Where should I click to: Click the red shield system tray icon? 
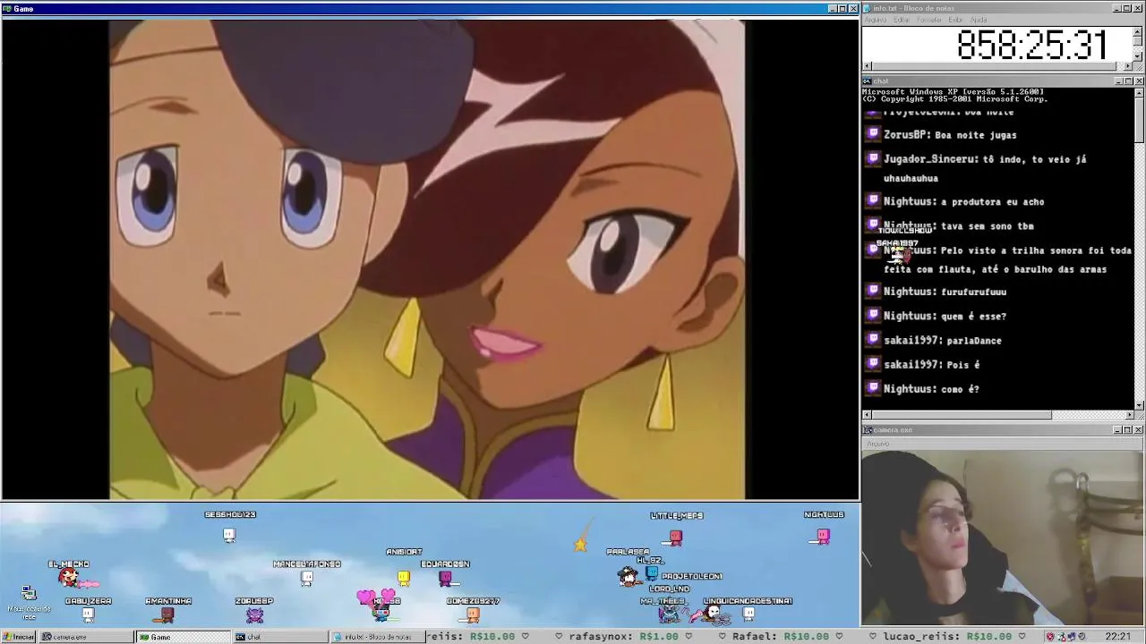[1050, 637]
